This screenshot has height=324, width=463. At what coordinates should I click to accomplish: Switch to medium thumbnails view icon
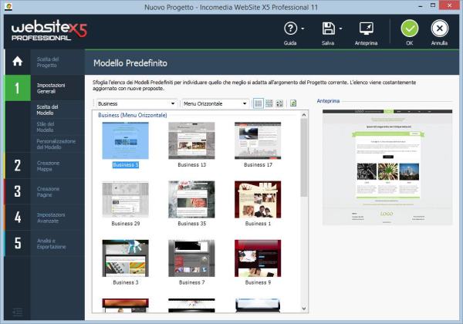click(269, 103)
